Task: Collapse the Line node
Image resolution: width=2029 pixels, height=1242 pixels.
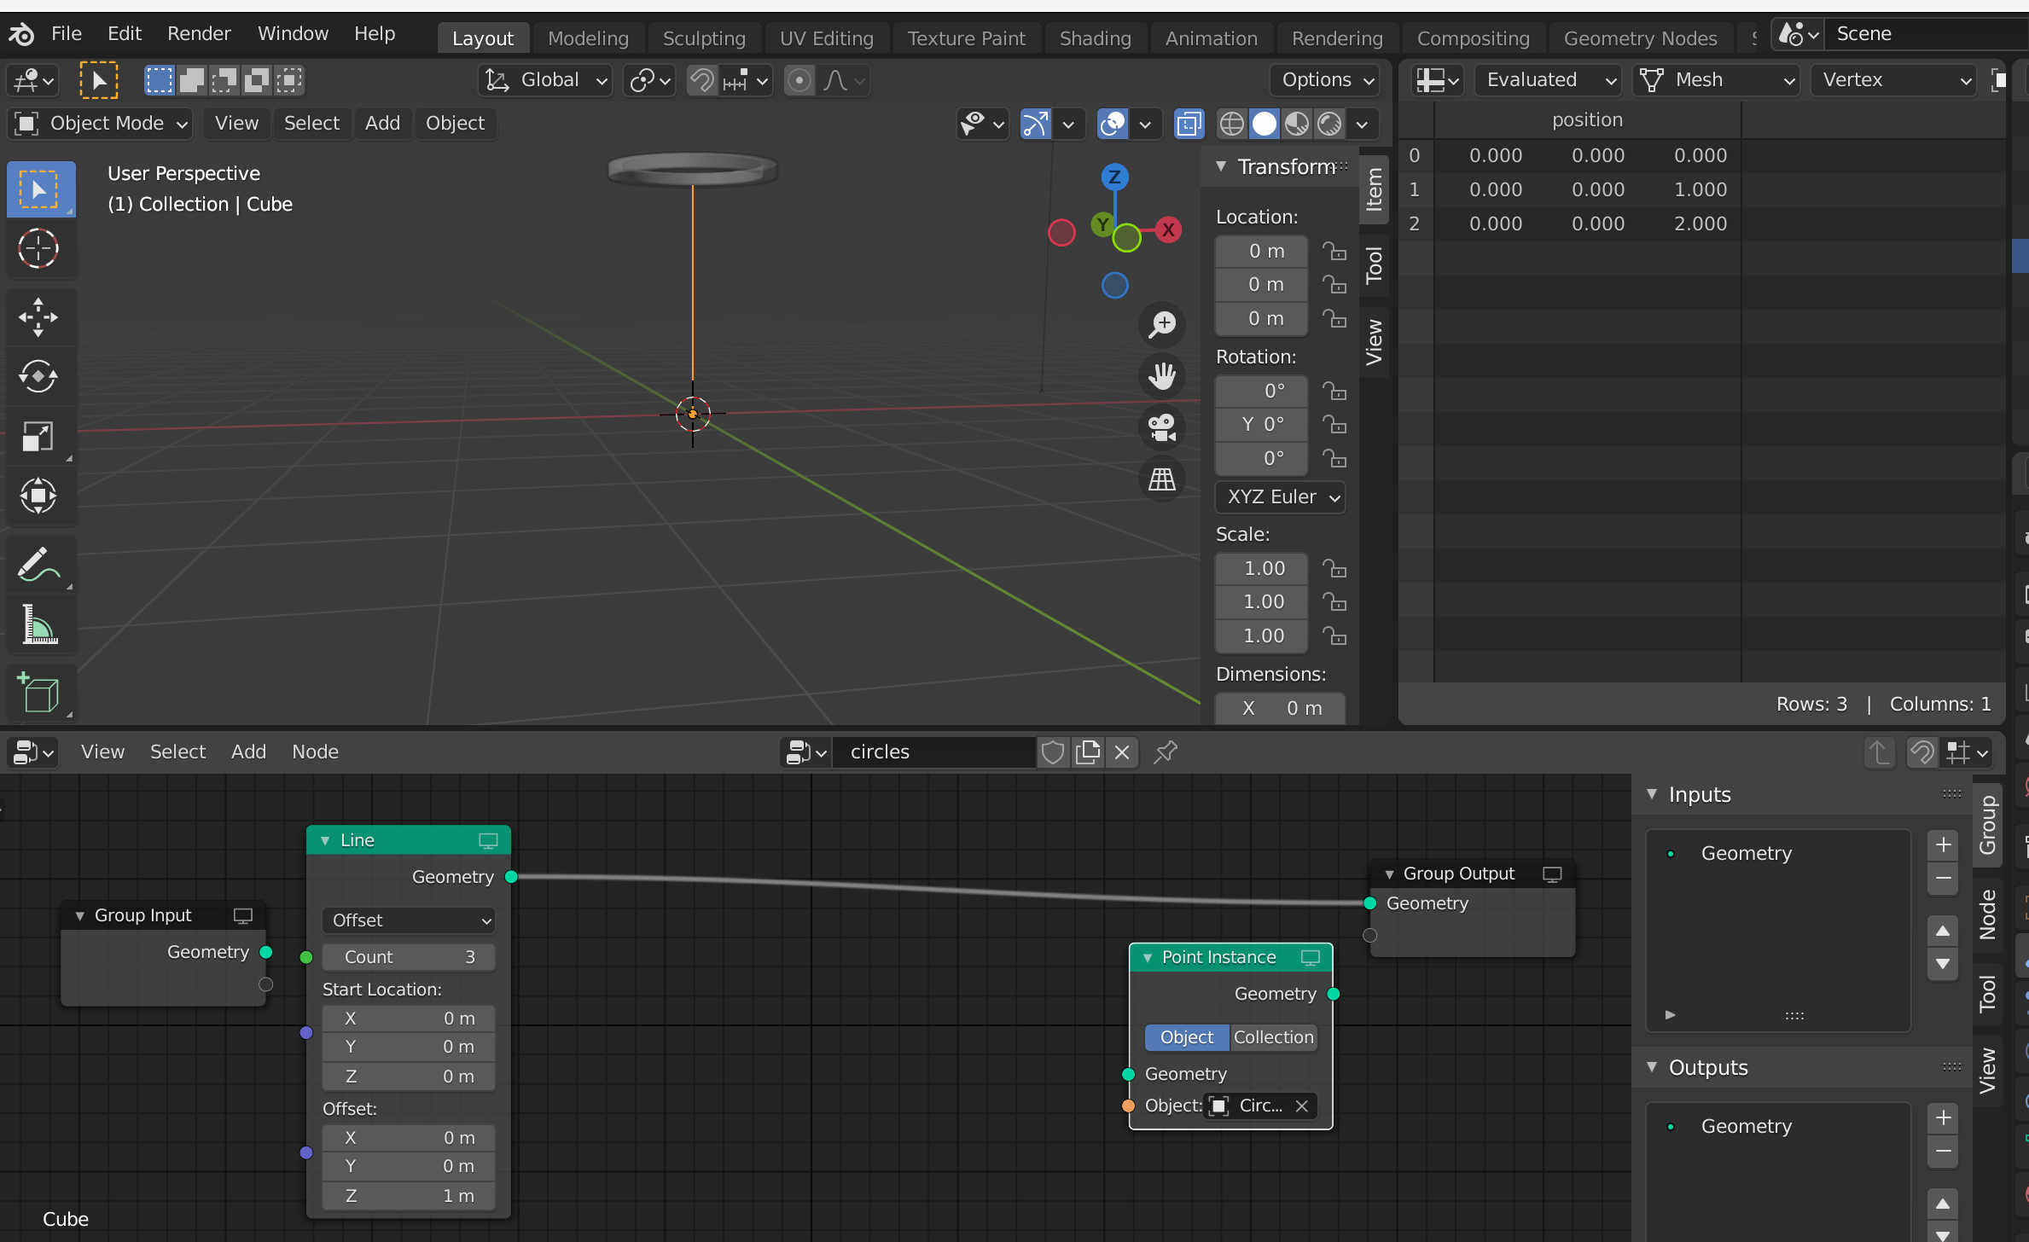Action: click(325, 841)
